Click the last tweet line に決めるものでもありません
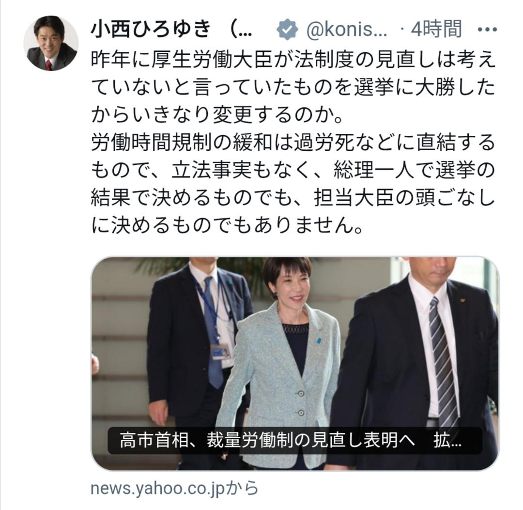 pyautogui.click(x=227, y=225)
